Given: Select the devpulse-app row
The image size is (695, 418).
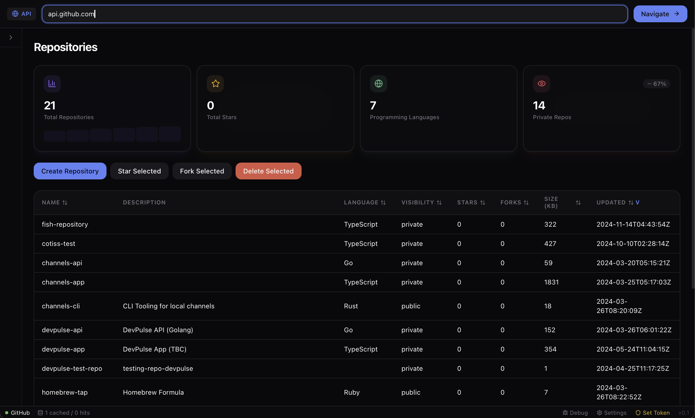Looking at the screenshot, I should (x=357, y=349).
